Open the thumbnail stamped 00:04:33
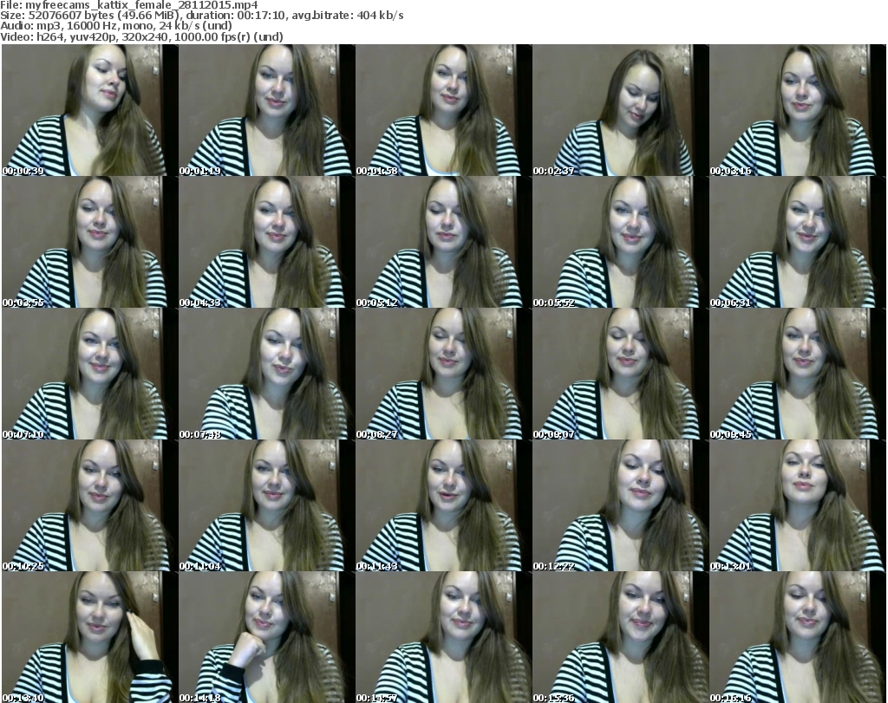Image resolution: width=888 pixels, height=703 pixels. [x=266, y=242]
